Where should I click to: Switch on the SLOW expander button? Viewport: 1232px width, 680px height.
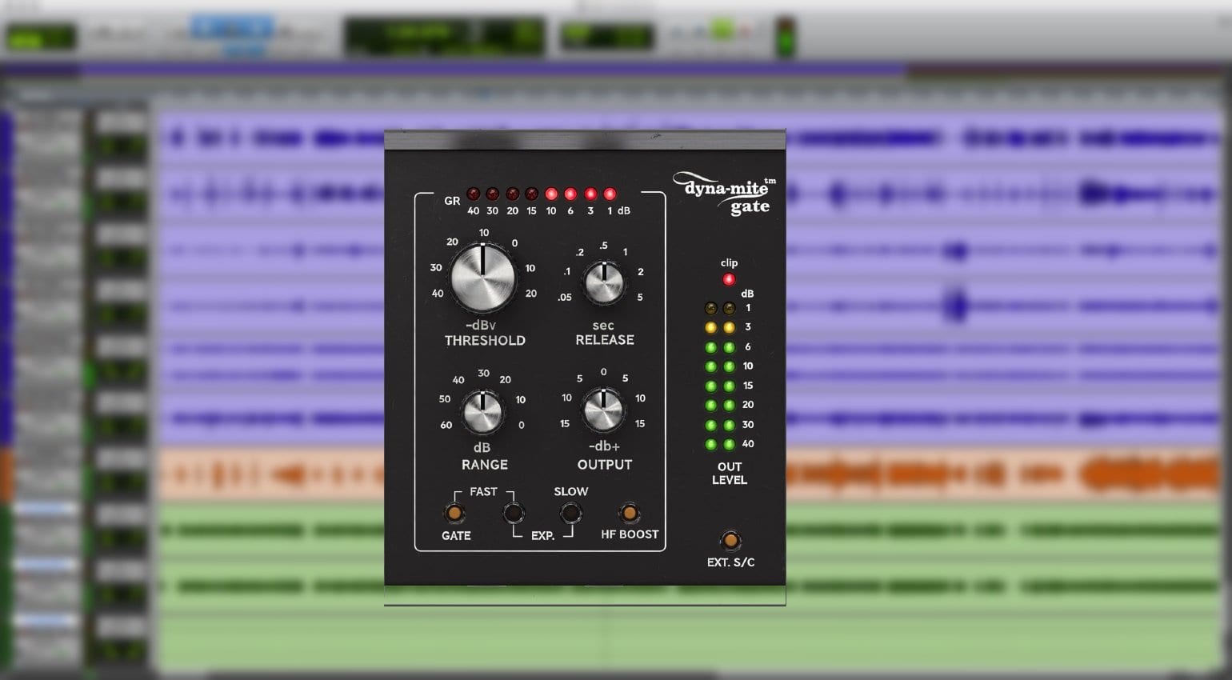coord(570,513)
